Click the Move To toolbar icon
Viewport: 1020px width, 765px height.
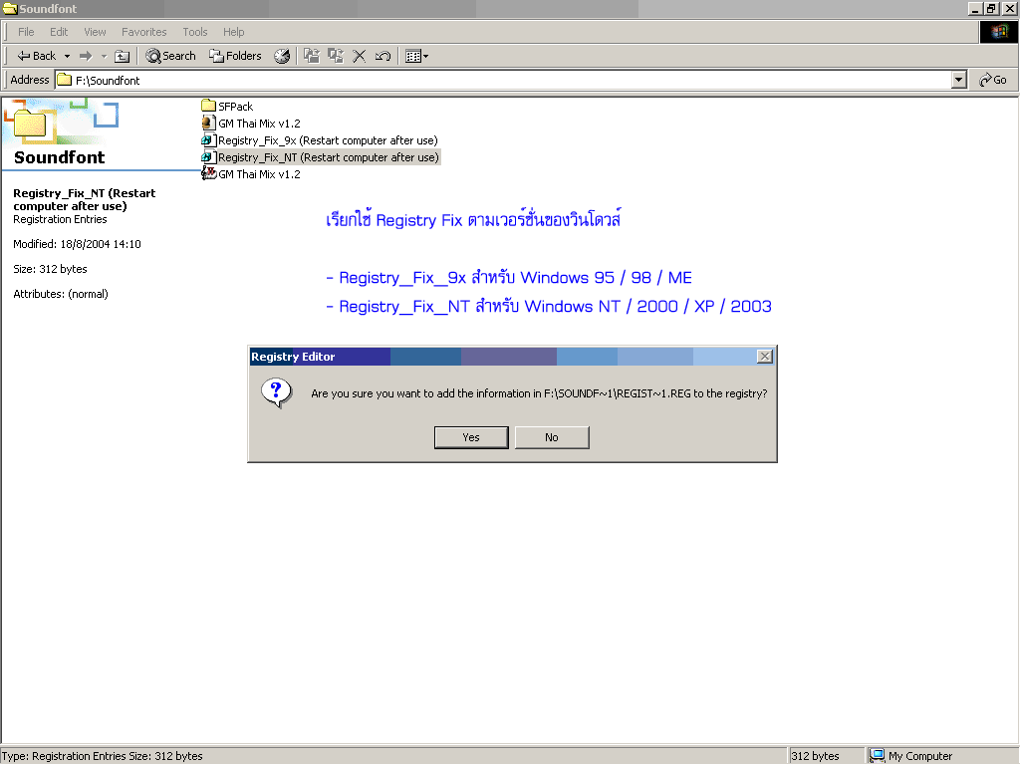312,56
